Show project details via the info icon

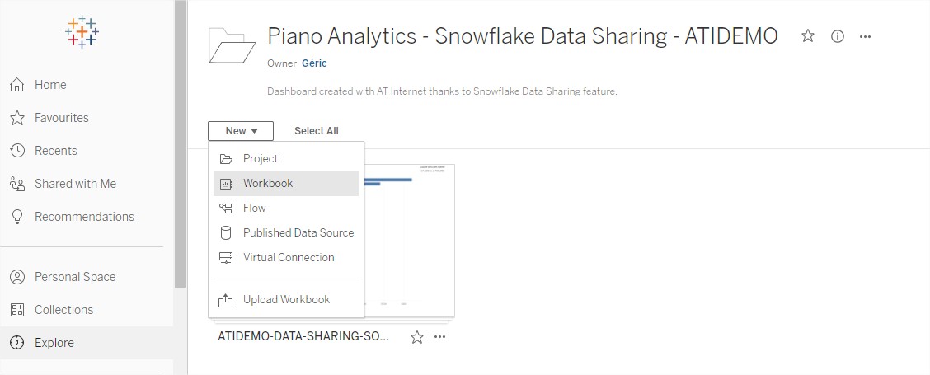click(838, 36)
